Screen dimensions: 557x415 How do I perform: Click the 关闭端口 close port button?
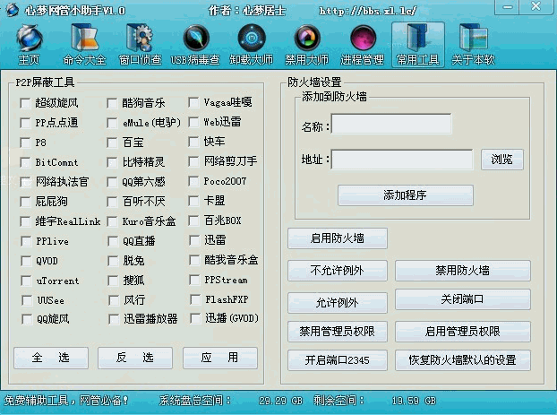click(463, 299)
